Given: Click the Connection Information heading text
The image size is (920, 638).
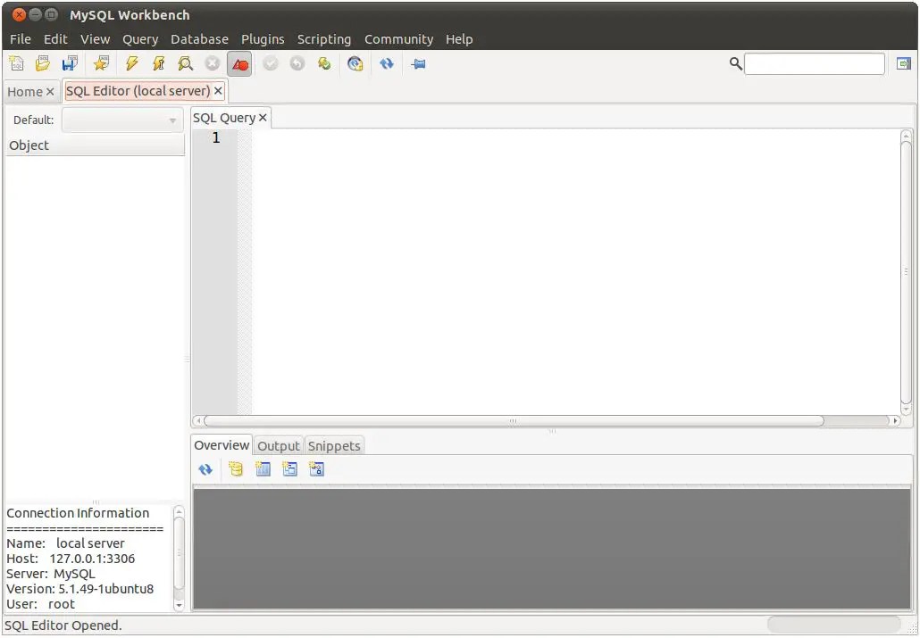Looking at the screenshot, I should pos(78,513).
